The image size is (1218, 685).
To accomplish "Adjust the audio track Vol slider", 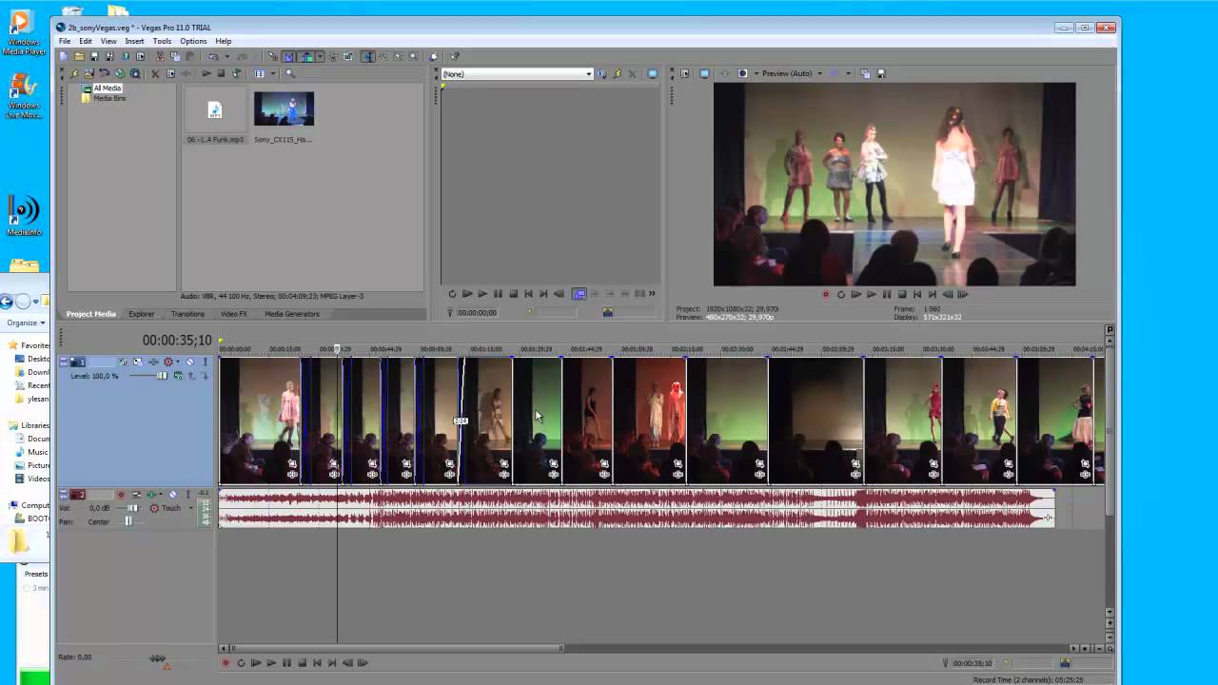I will [132, 508].
